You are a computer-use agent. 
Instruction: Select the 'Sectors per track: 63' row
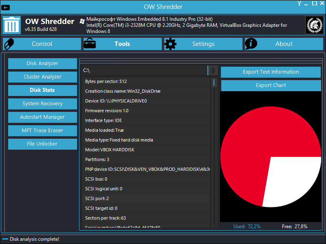146,218
